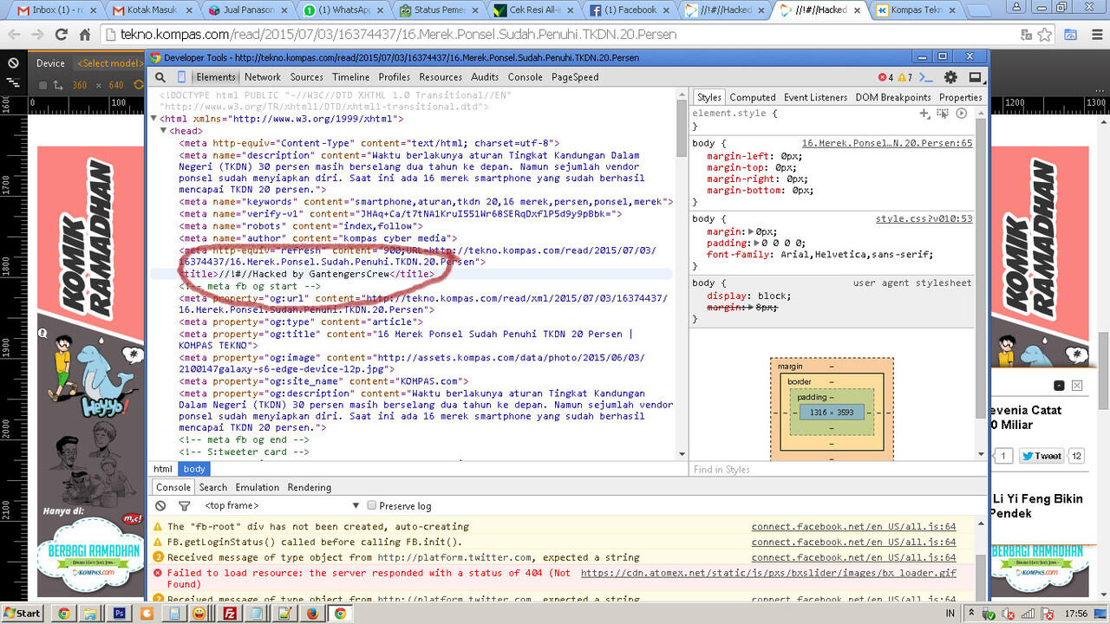Clear the console log icon
This screenshot has width=1110, height=624.
[x=160, y=505]
